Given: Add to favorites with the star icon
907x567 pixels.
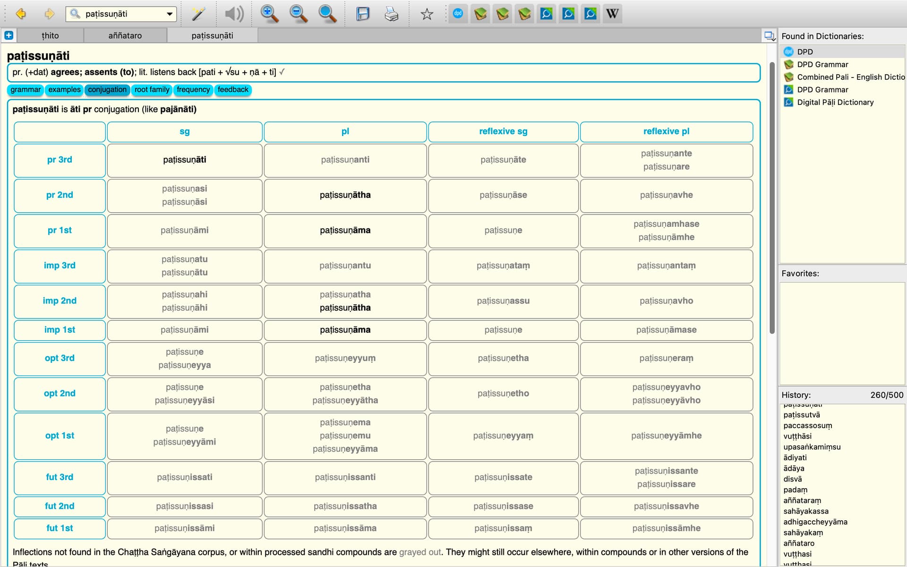Looking at the screenshot, I should (427, 14).
